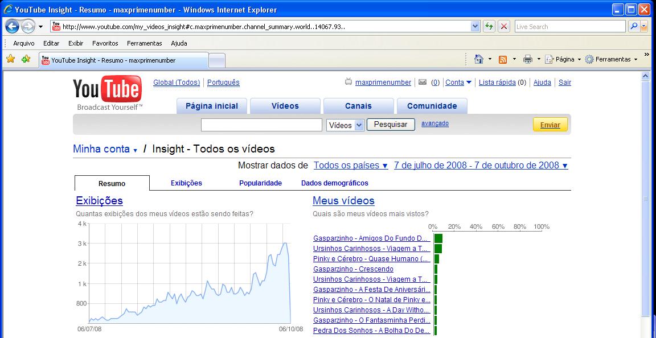Select the YouTube Insight browser tab

click(x=124, y=60)
